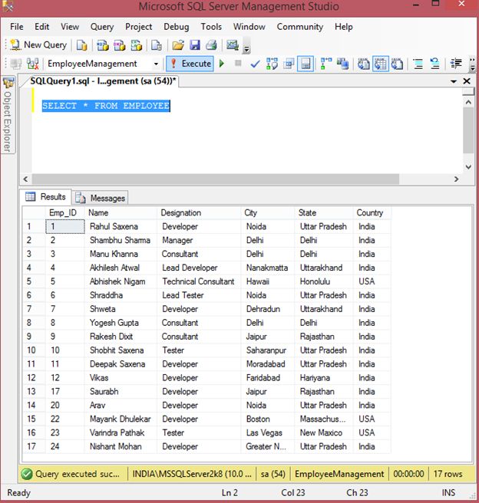
Task: Uncomment the selected lines
Action: (434, 64)
